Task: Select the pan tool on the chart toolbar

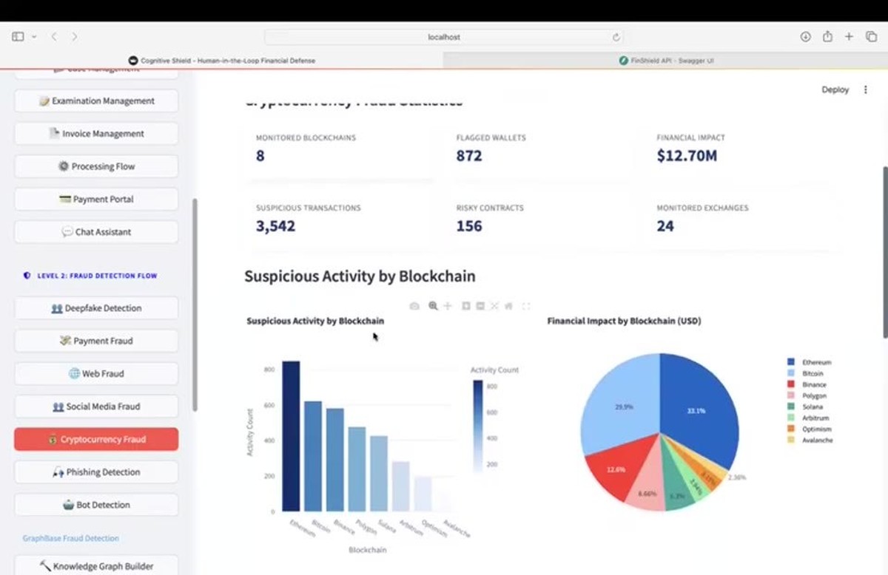Action: pyautogui.click(x=448, y=306)
